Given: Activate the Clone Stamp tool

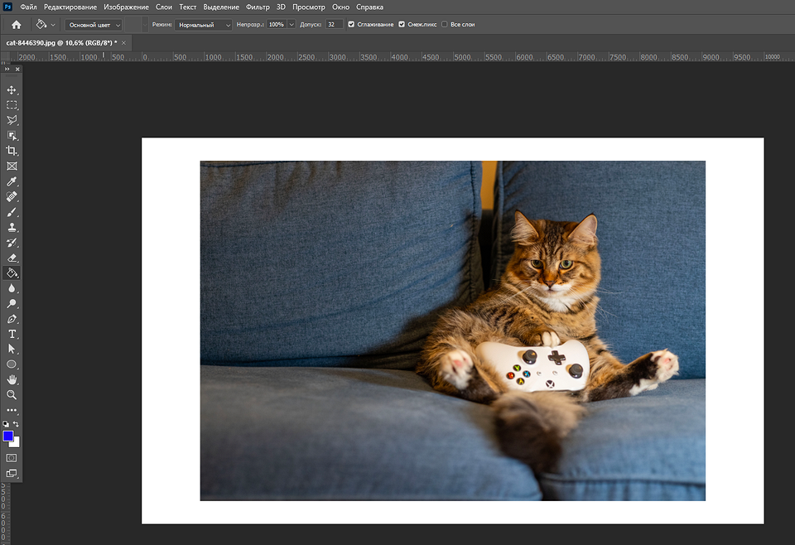Looking at the screenshot, I should click(12, 227).
